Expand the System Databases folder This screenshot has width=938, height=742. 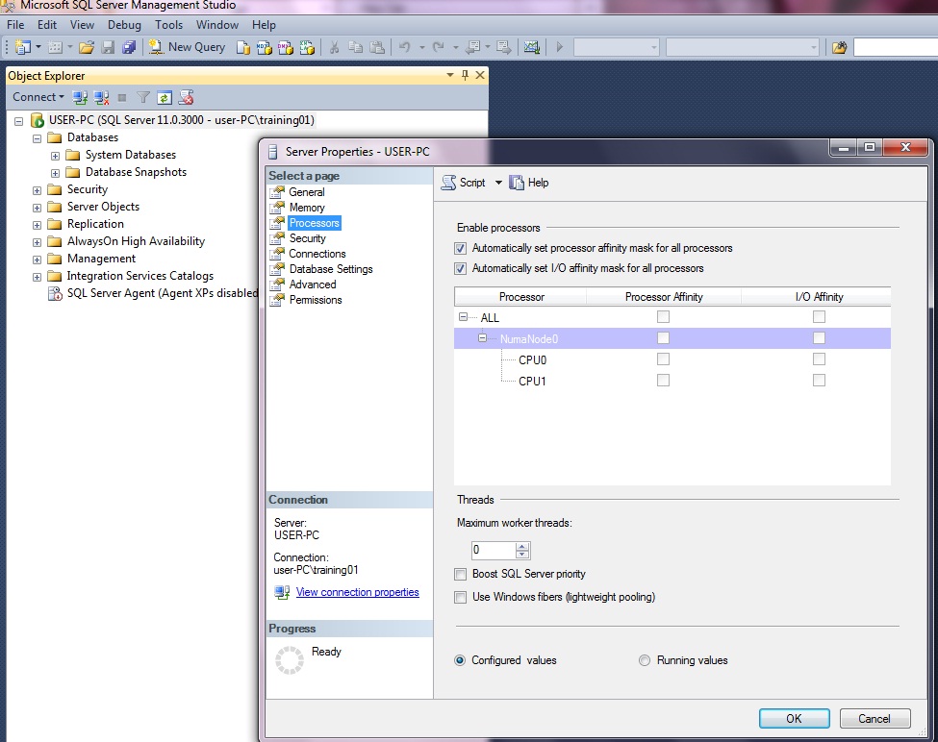55,156
